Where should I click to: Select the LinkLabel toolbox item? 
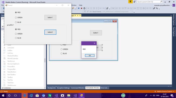tap(11, 48)
